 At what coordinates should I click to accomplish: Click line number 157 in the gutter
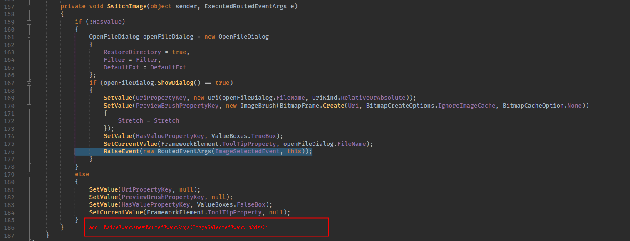point(9,6)
